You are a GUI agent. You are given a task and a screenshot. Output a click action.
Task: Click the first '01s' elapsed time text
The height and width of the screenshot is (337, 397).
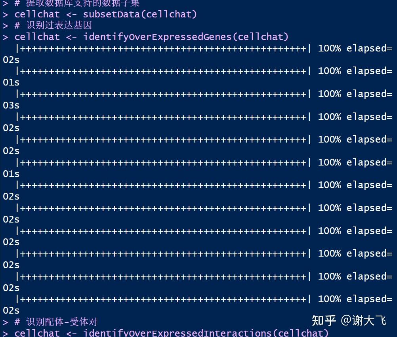[11, 82]
